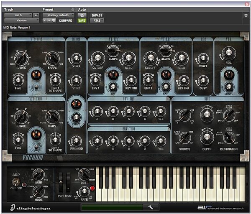
Task: Click the green parameter display field
Action: tap(112, 207)
